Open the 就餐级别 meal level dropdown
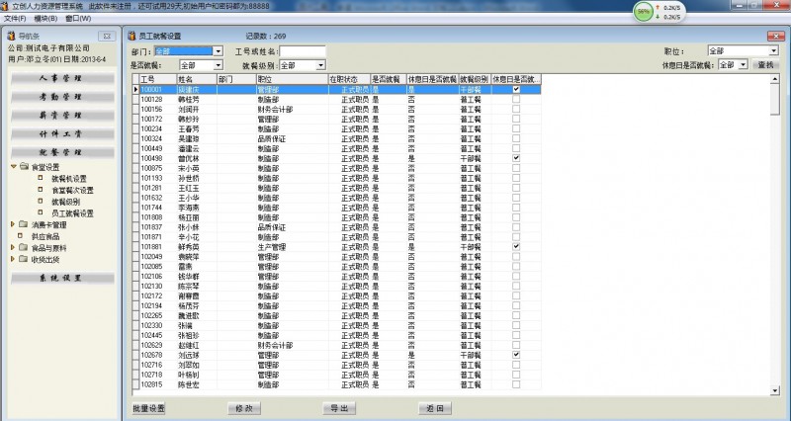 (x=320, y=65)
